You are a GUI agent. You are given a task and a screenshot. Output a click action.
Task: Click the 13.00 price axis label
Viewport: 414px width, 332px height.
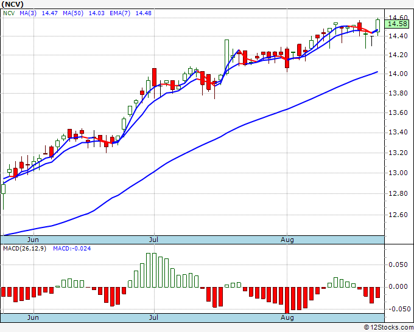pos(398,173)
